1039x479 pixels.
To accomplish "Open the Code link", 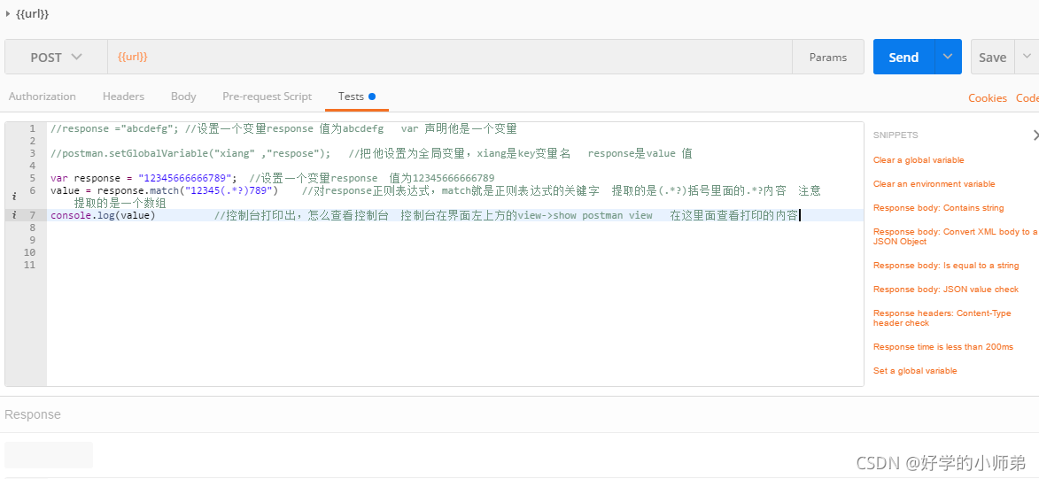I will [1027, 98].
